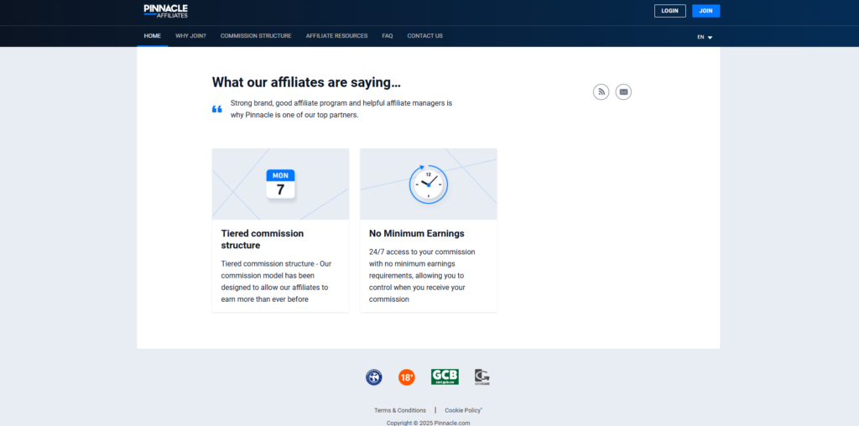Open the GCB certification badge

[445, 377]
